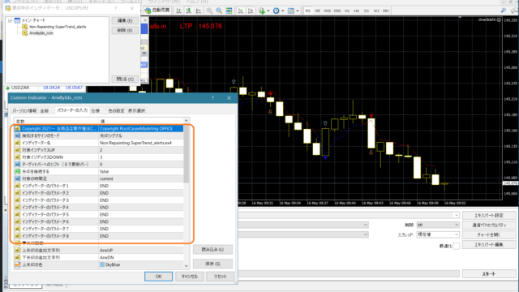This screenshot has height=292, width=519.
Task: Click the SkyBlue up-arrow color swatch
Action: click(x=102, y=264)
